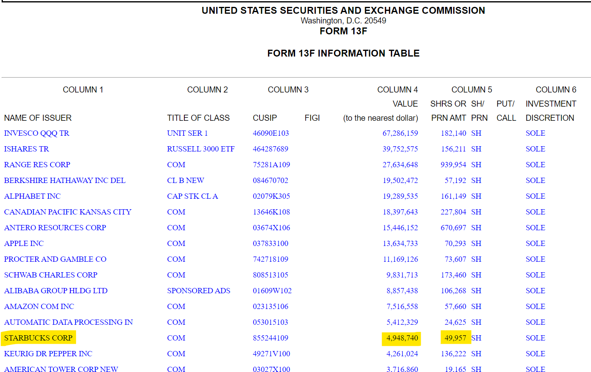Select CUSIP 46090E103
591x372 pixels.
tap(271, 133)
